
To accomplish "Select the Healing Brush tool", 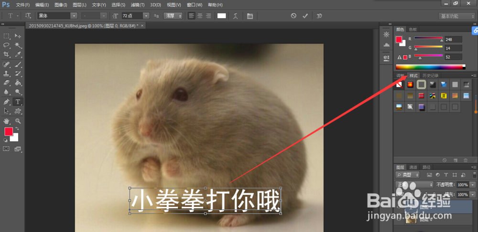I will (6, 64).
